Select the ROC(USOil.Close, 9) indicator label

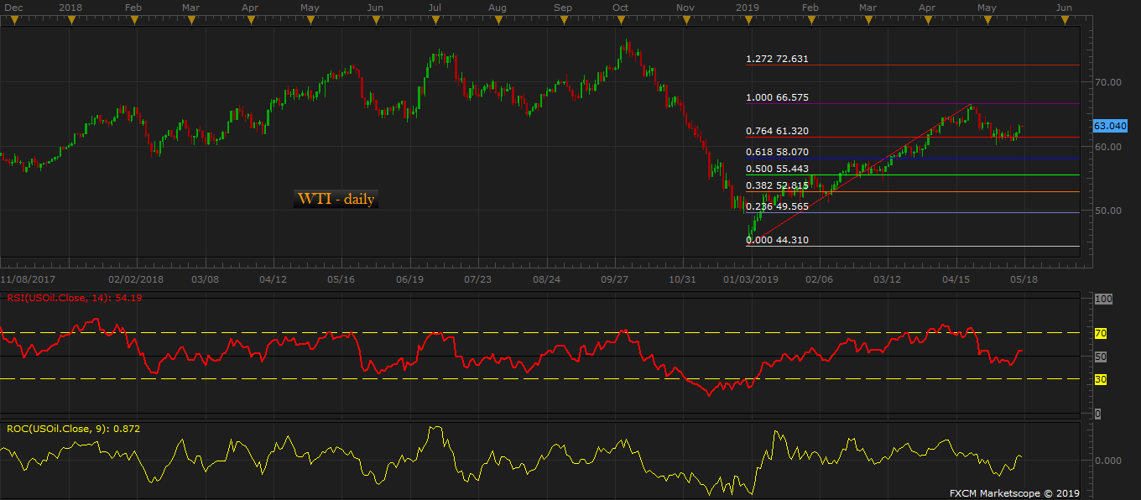(x=73, y=429)
